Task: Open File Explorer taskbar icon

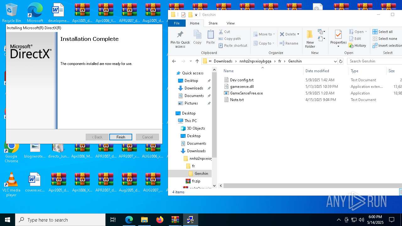Action: [x=144, y=220]
